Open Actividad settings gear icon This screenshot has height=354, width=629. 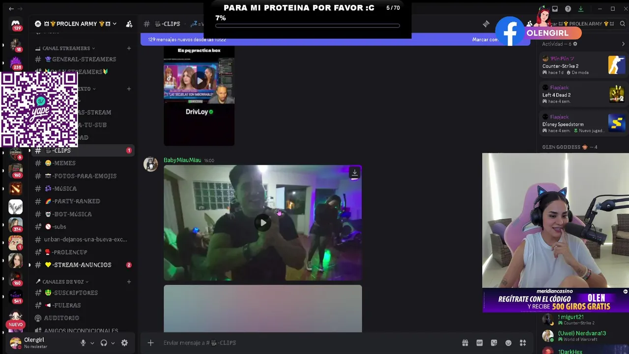point(575,44)
